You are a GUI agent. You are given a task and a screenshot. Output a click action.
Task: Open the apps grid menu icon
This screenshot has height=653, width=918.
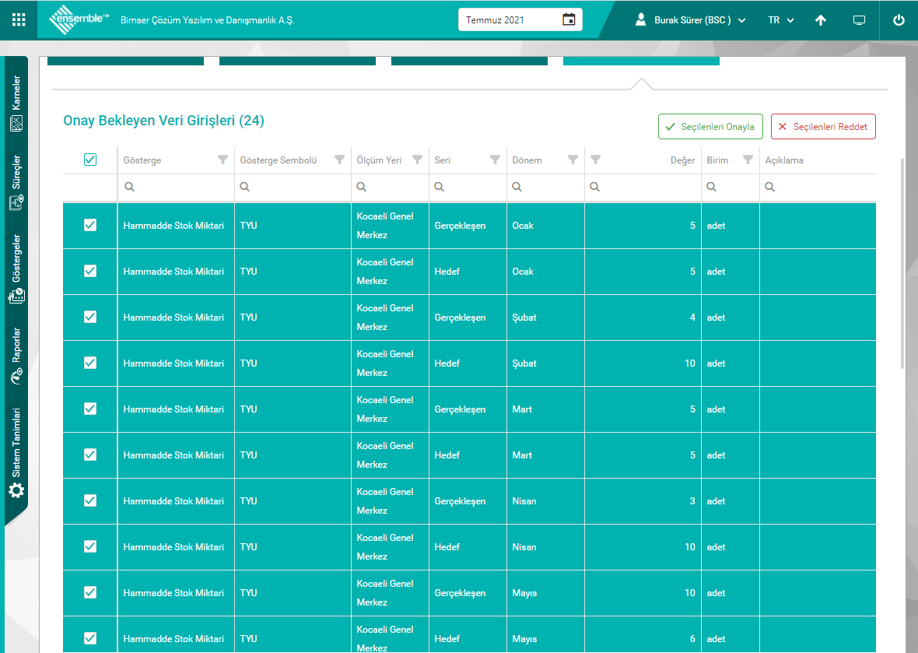coord(19,20)
